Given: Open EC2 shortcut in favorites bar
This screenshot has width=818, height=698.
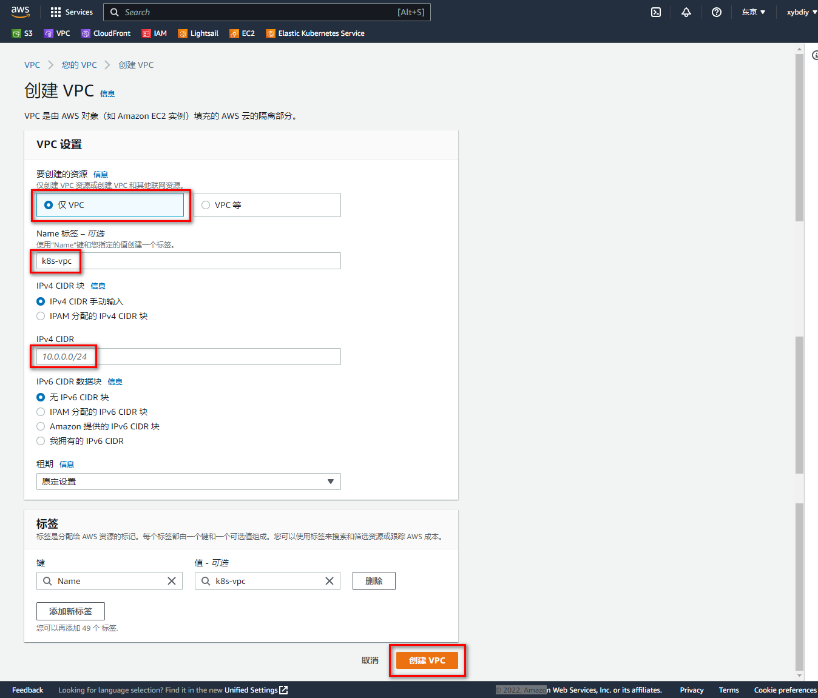Looking at the screenshot, I should tap(242, 33).
